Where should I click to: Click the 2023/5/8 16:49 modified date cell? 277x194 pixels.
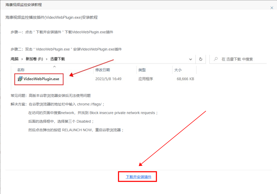[108, 79]
